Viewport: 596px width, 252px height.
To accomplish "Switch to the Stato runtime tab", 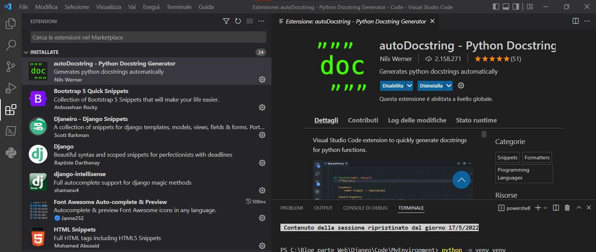I will pos(477,120).
